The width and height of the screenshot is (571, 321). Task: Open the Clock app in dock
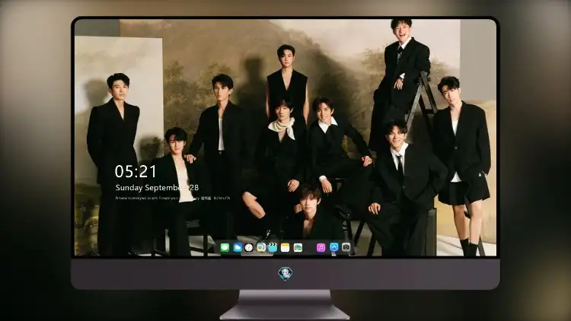(249, 247)
